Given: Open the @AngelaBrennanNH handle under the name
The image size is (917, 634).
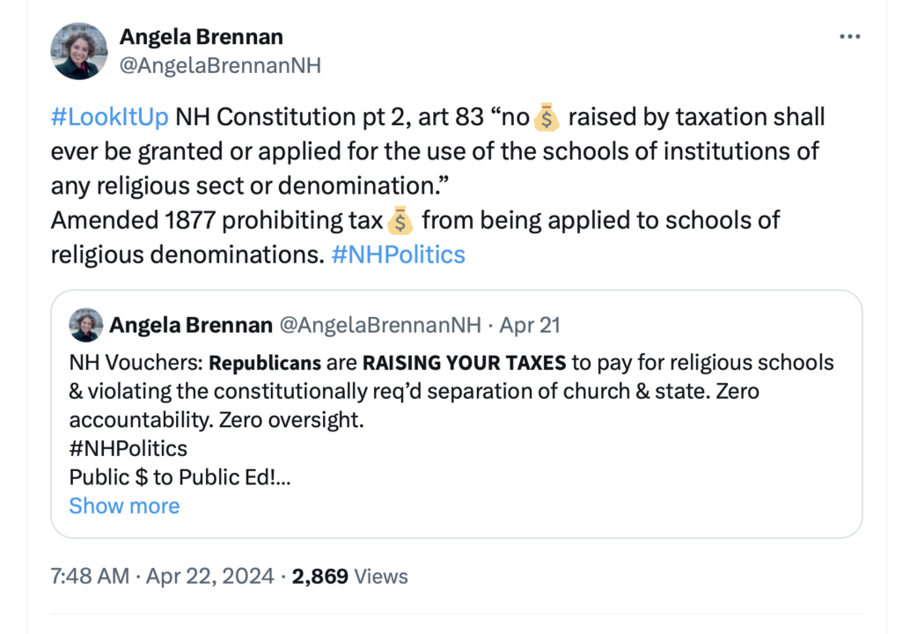Looking at the screenshot, I should (220, 65).
